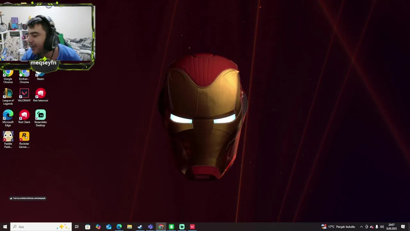The width and height of the screenshot is (410, 231).
Task: Open the Valorant taskbar icon
Action: 193,227
